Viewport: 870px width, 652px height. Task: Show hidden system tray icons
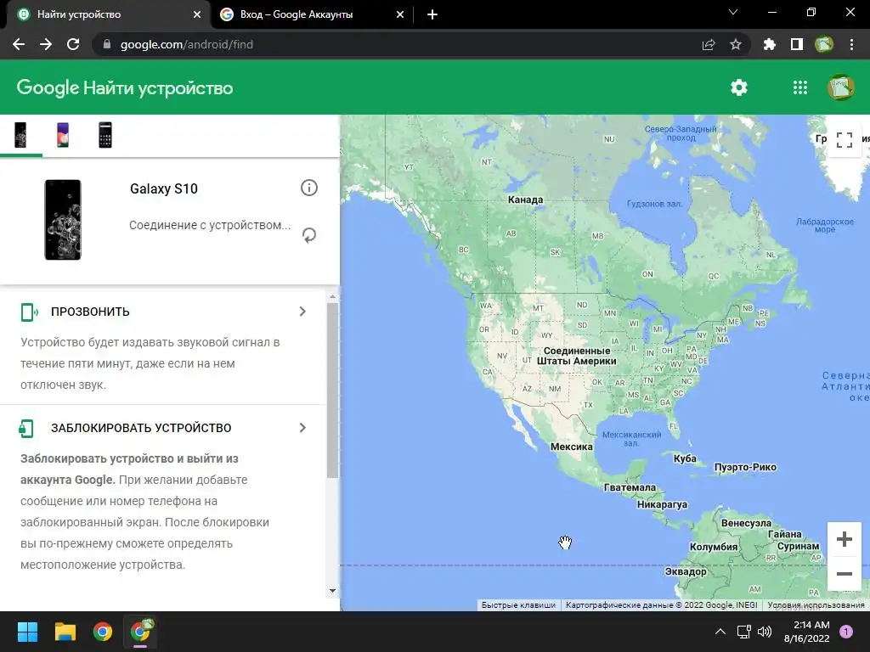[720, 632]
